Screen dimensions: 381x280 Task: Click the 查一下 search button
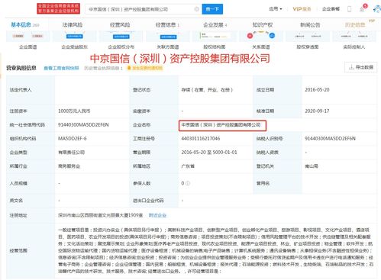click(x=212, y=9)
